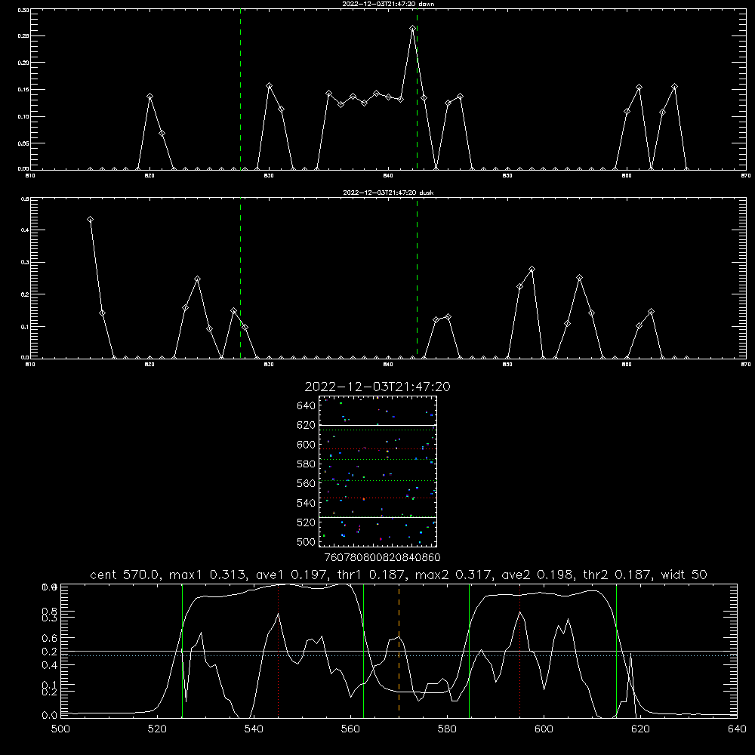Screen dimensions: 755x755
Task: Click the '580' y-axis label of center image
Action: (x=307, y=464)
